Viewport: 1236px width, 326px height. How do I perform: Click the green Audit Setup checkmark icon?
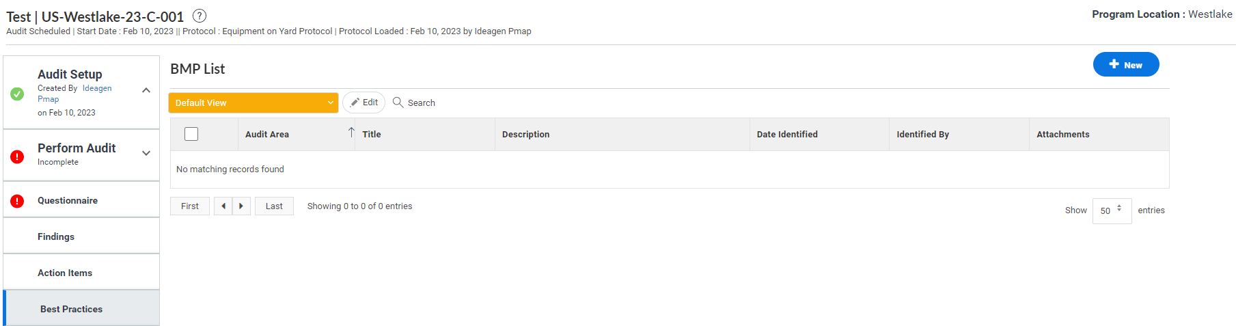(18, 94)
